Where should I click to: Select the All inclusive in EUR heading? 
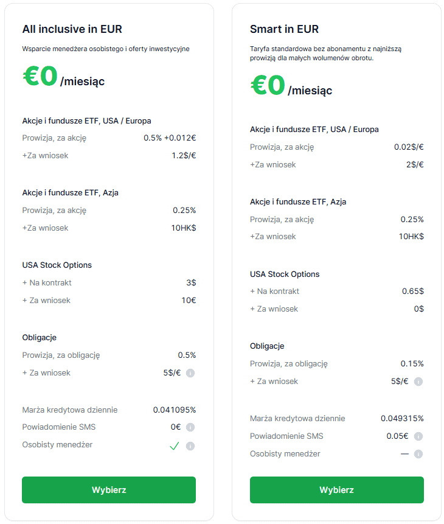[x=72, y=29]
